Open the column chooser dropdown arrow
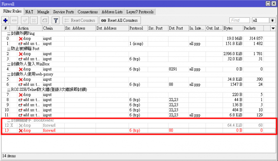Image resolution: width=278 pixels, height=161 pixels. (273, 28)
